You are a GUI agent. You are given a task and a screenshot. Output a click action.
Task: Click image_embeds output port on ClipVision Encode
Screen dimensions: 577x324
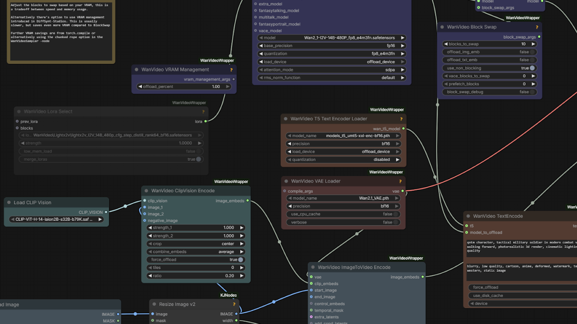click(247, 201)
